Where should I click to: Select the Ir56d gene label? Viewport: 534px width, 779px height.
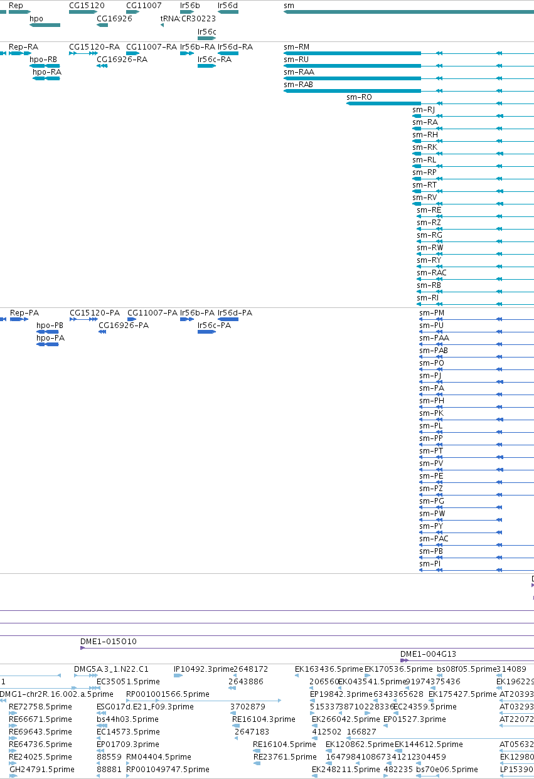click(x=228, y=5)
